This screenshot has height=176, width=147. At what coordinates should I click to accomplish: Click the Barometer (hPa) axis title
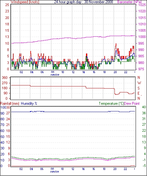tap(129, 2)
